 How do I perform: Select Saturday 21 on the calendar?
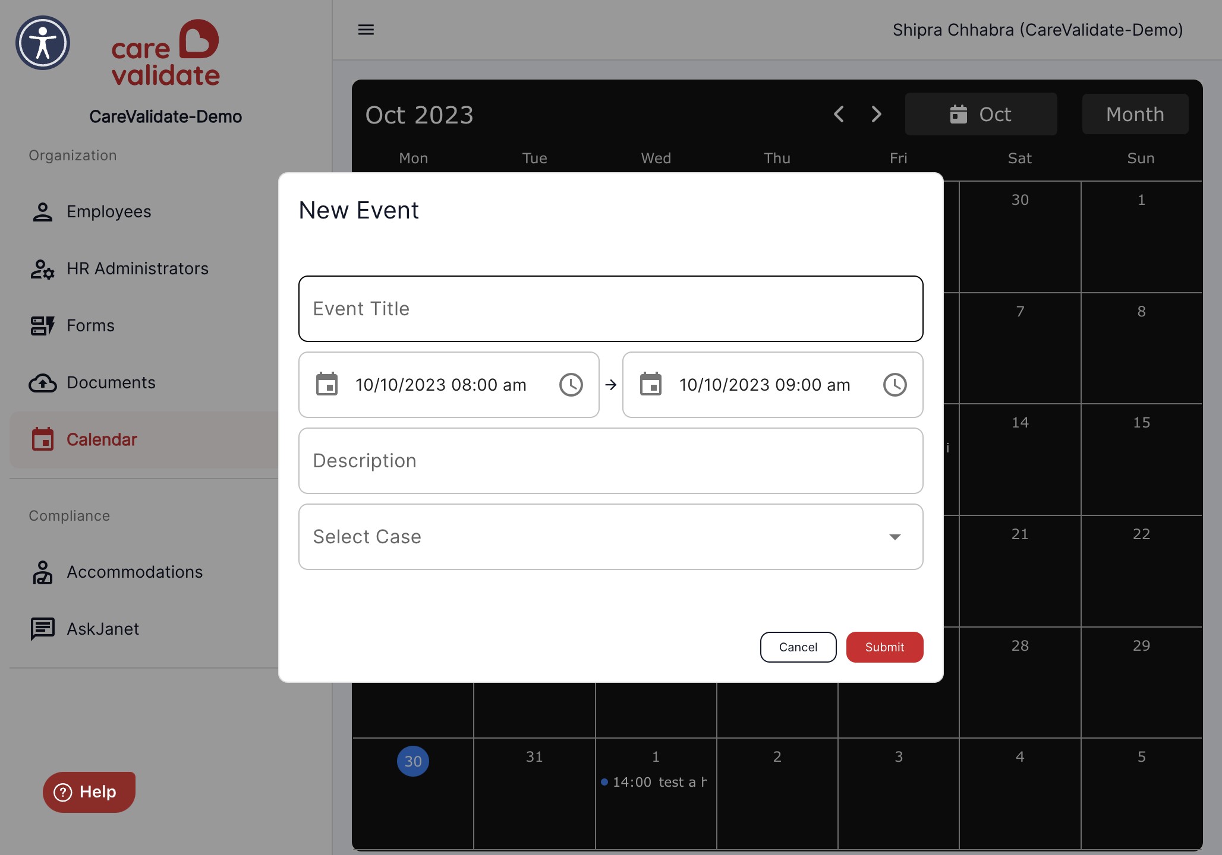coord(1020,534)
